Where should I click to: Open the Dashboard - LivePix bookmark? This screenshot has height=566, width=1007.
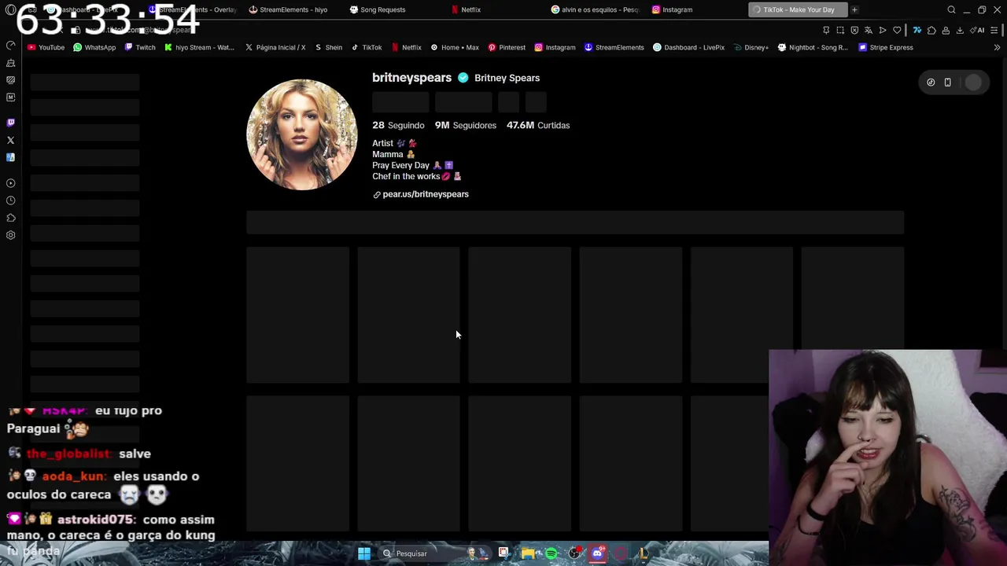(x=688, y=47)
